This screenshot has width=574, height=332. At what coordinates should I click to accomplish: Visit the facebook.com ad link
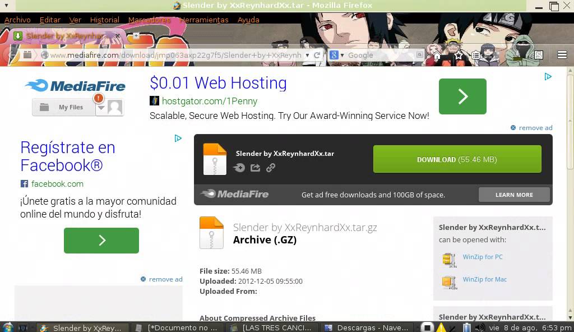[57, 183]
